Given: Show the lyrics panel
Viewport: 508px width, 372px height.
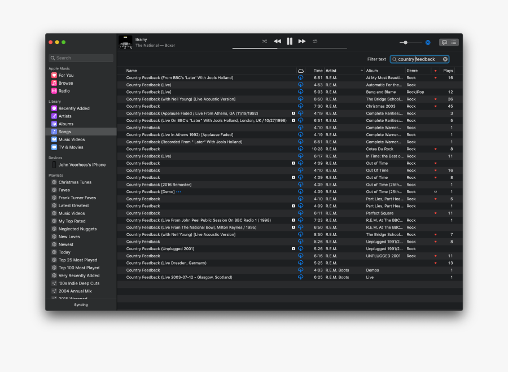Looking at the screenshot, I should [444, 42].
